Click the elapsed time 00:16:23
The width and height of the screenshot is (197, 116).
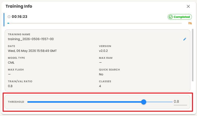coord(19,17)
